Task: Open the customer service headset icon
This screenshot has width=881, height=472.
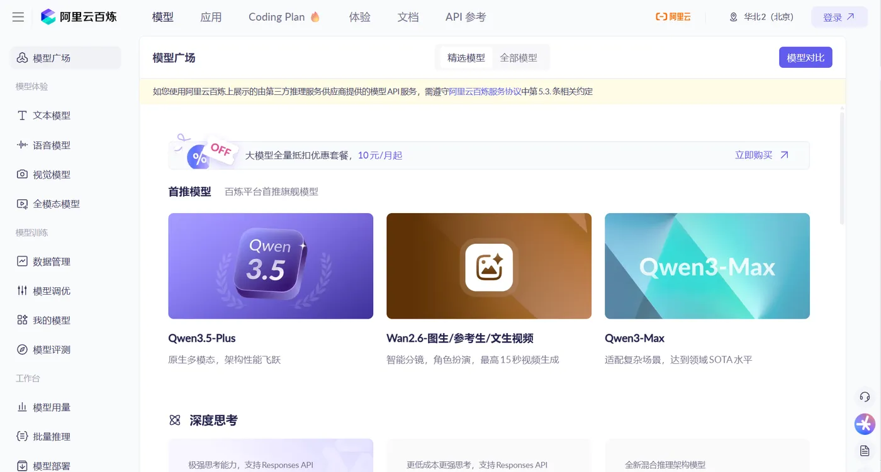Action: pos(865,397)
